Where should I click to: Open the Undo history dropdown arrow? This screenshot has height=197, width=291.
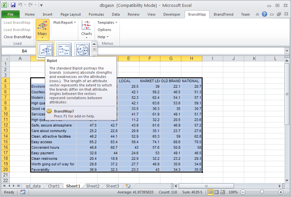coord(25,5)
